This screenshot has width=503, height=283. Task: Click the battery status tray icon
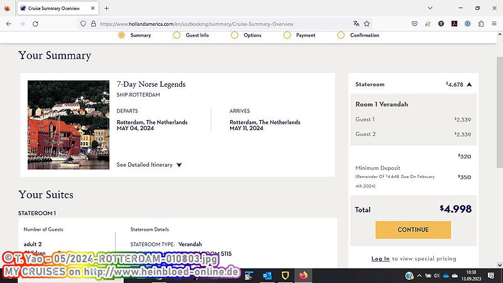click(x=428, y=275)
